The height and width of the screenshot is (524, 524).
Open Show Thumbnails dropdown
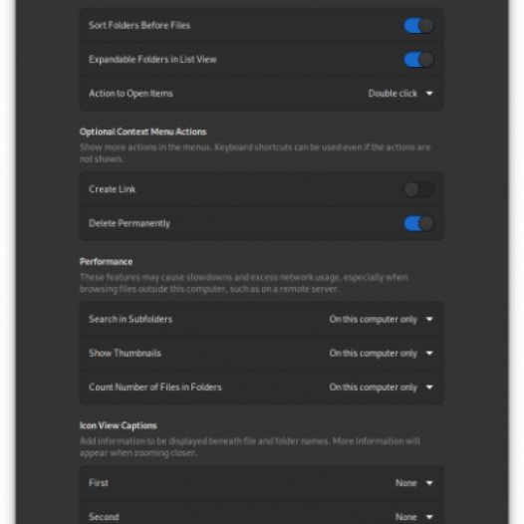[381, 354]
